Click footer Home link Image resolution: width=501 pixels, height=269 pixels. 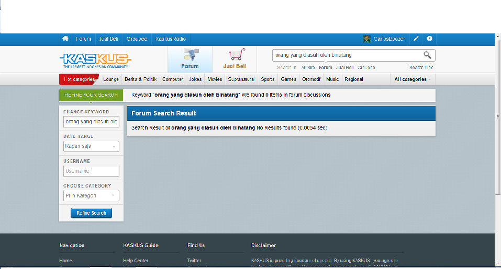coord(65,261)
